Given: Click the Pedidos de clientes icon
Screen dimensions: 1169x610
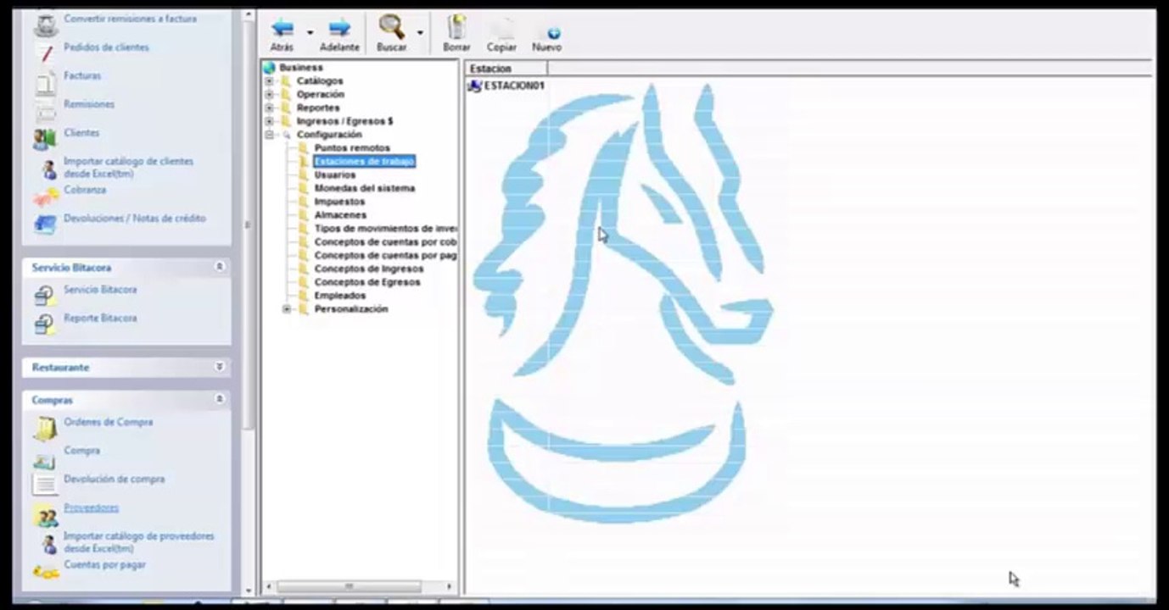Looking at the screenshot, I should coord(46,52).
